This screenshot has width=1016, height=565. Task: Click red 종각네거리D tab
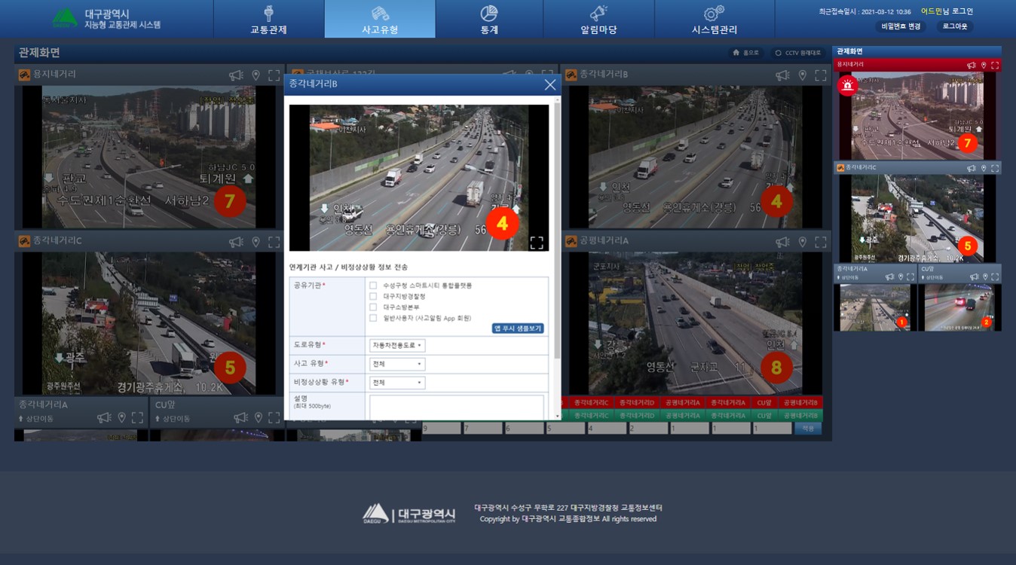point(636,403)
